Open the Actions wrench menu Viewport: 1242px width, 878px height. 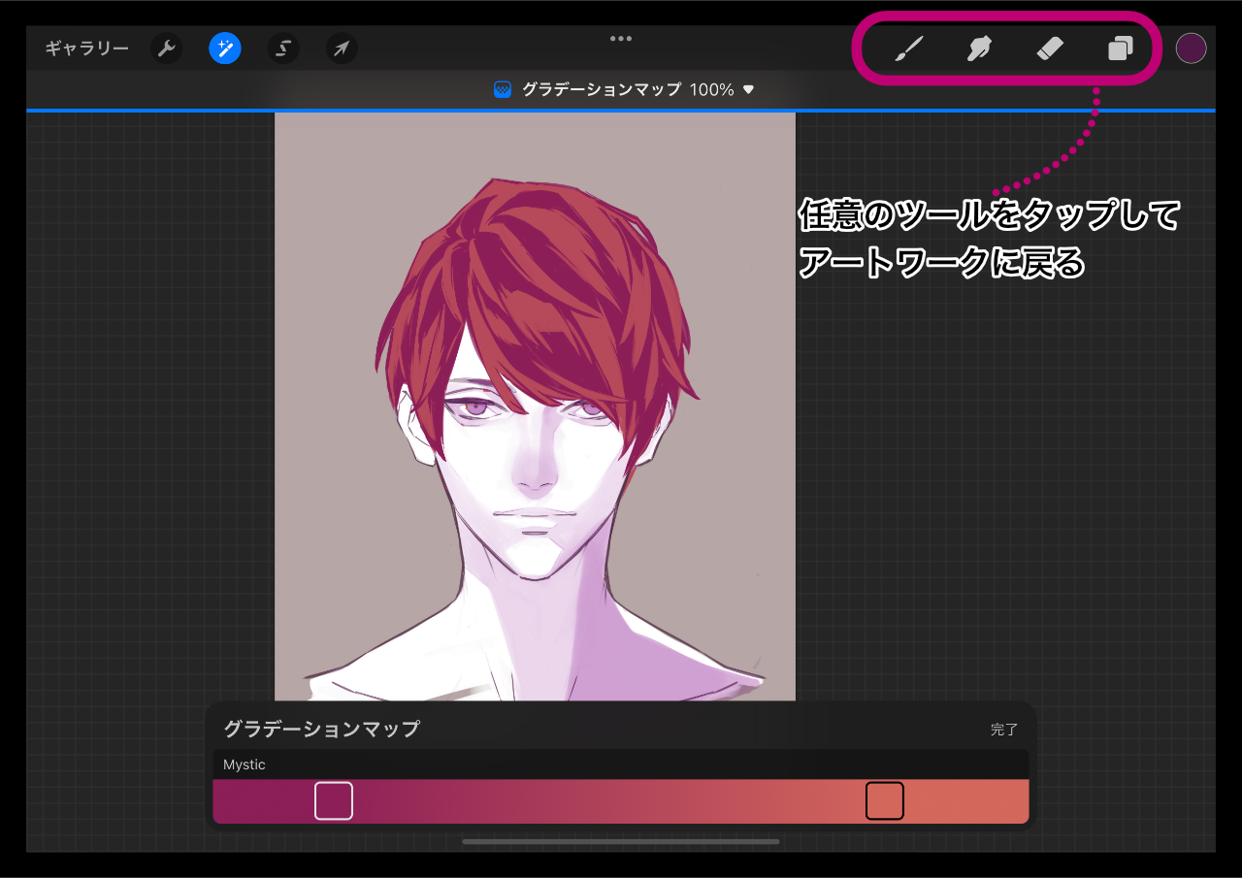(x=167, y=49)
